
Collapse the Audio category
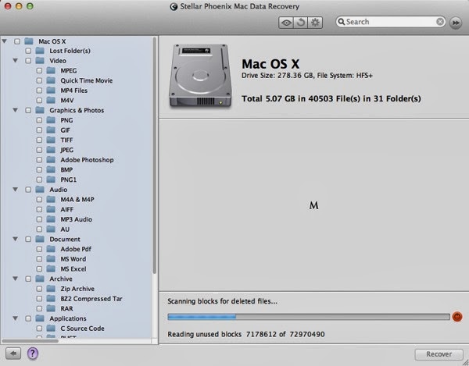point(16,190)
